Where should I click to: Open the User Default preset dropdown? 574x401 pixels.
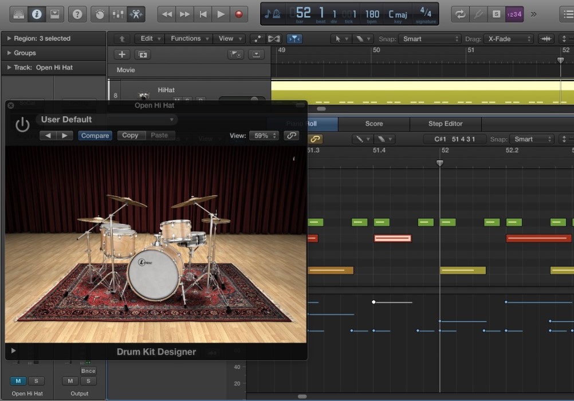106,120
